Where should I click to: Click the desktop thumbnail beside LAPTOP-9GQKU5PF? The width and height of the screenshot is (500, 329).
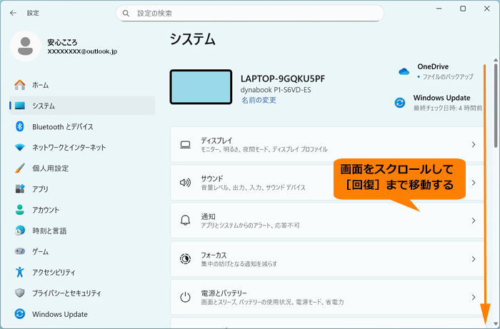(201, 87)
